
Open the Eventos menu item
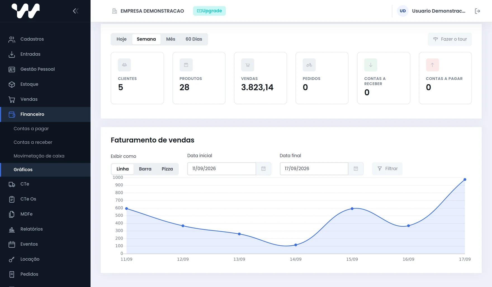coord(45,244)
